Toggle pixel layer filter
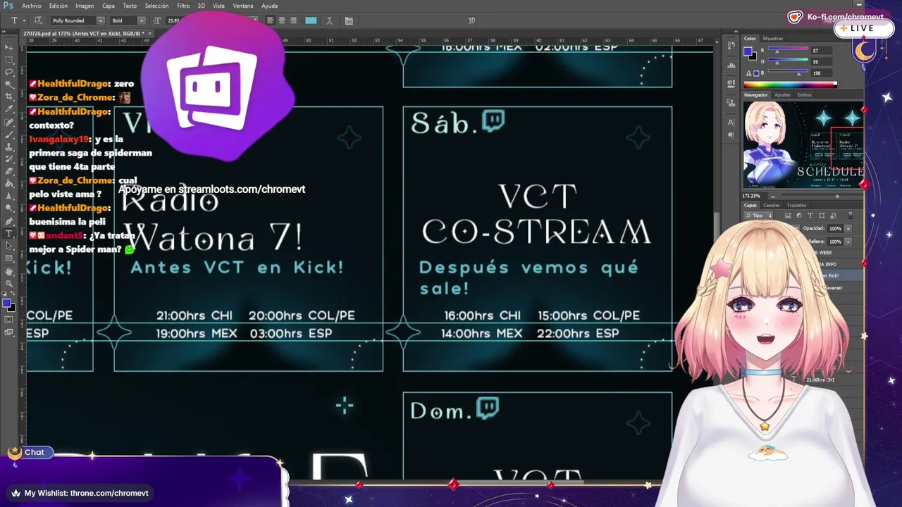Image resolution: width=902 pixels, height=507 pixels. point(788,215)
